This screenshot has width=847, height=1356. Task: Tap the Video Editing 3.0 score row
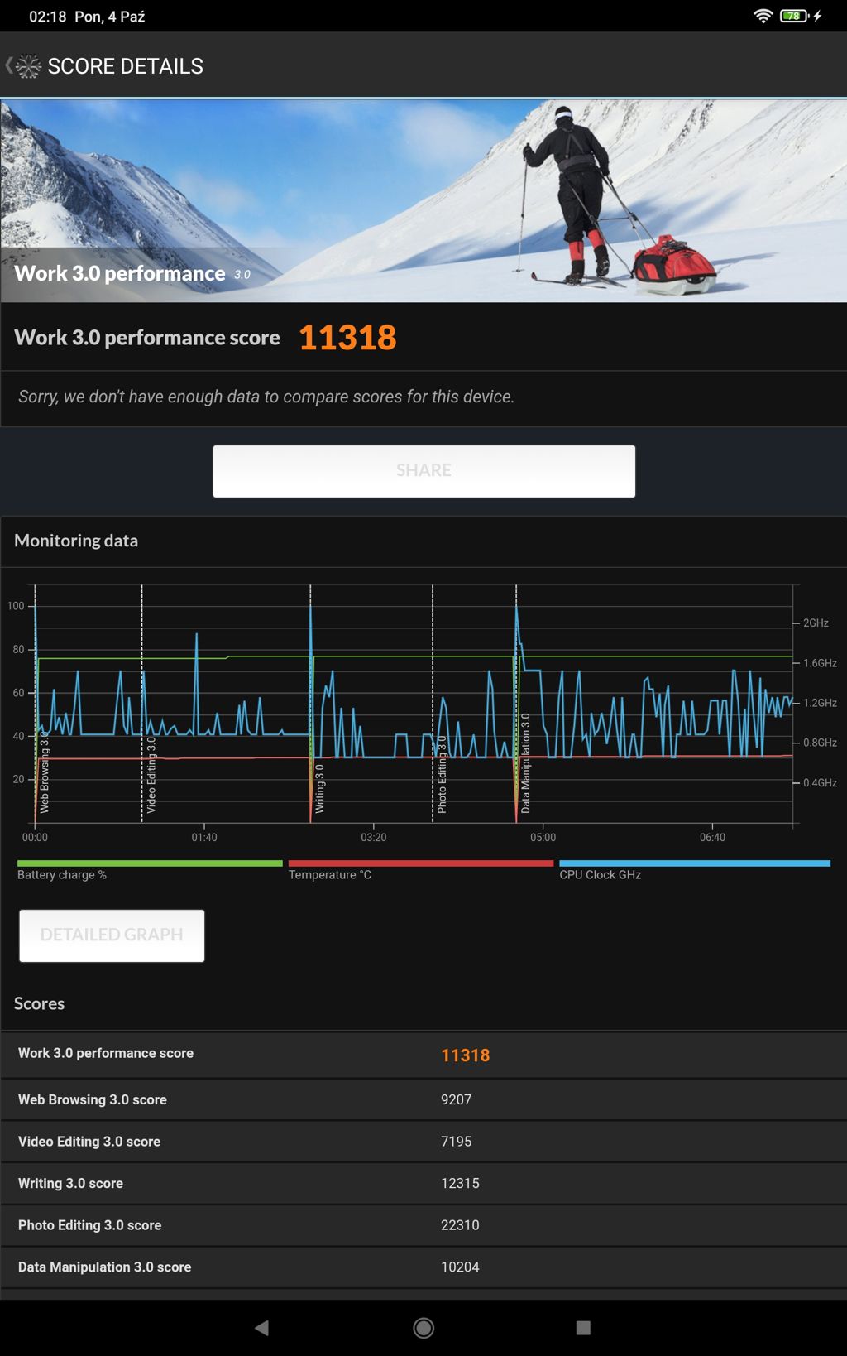423,1142
